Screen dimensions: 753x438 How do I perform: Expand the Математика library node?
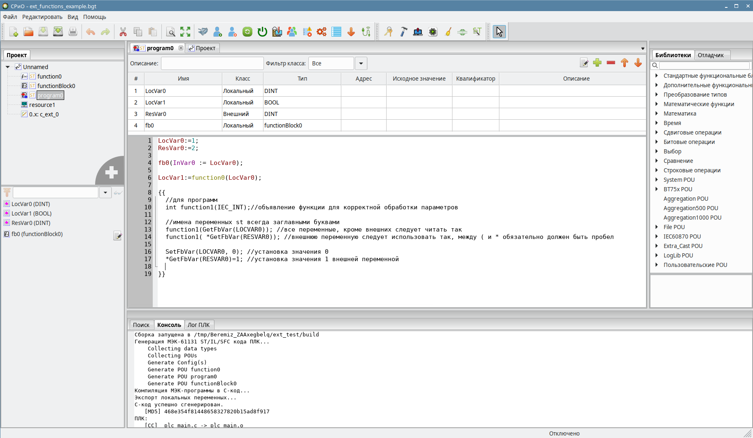(657, 114)
